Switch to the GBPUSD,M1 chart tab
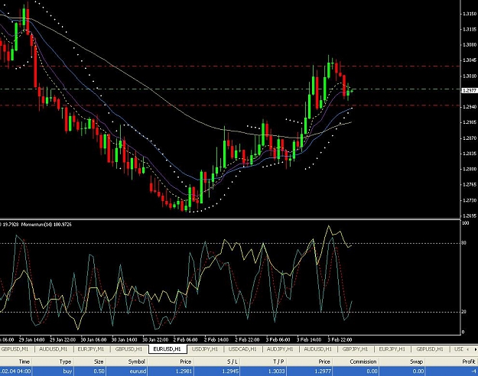Viewport: 478px width, 376px height. pos(15,349)
